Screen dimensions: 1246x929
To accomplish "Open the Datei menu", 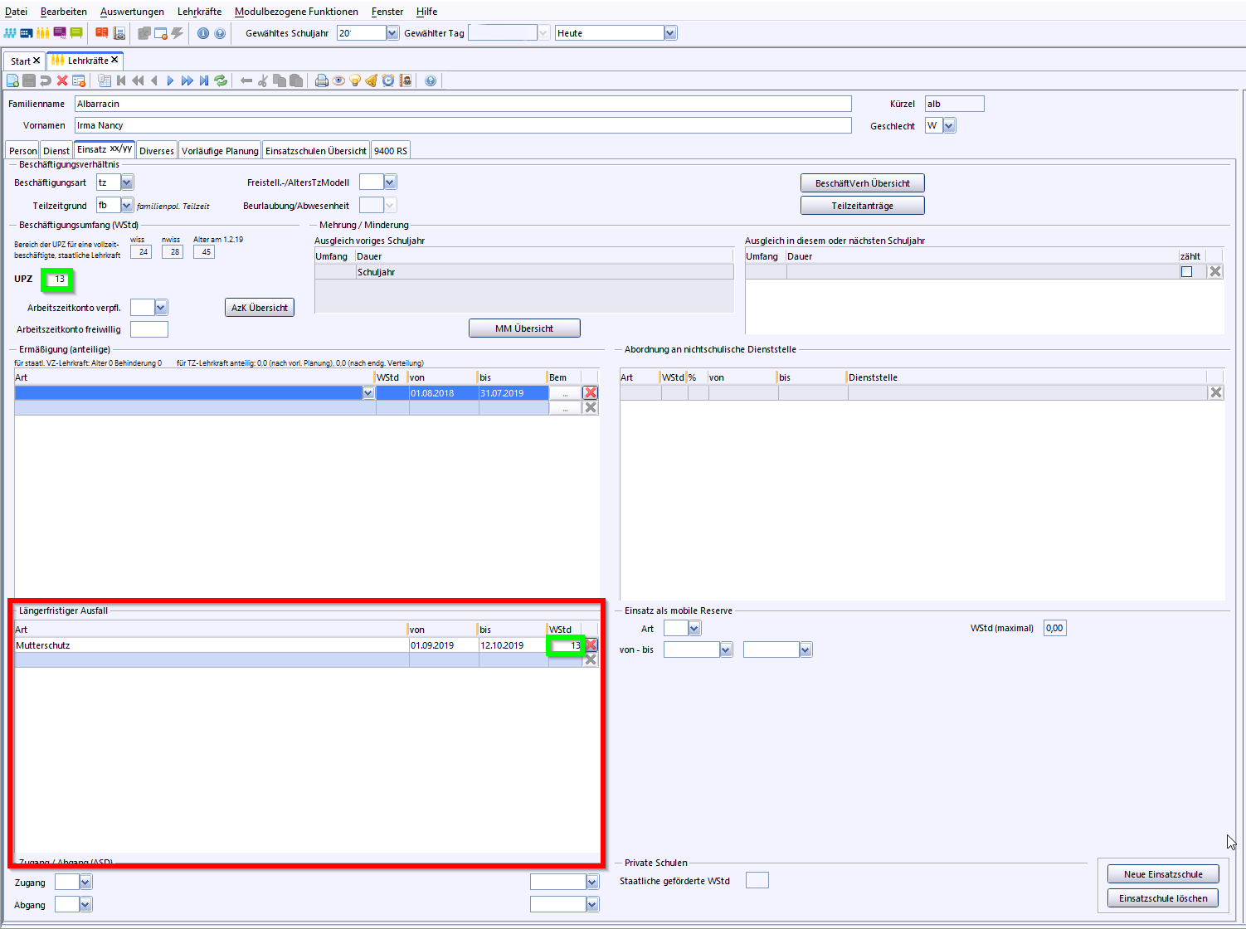I will coord(16,12).
